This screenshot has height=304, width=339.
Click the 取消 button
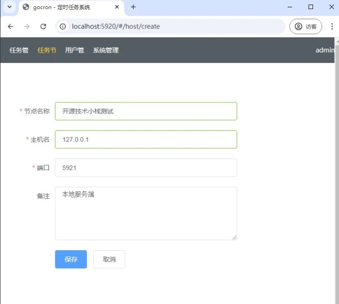coord(109,259)
